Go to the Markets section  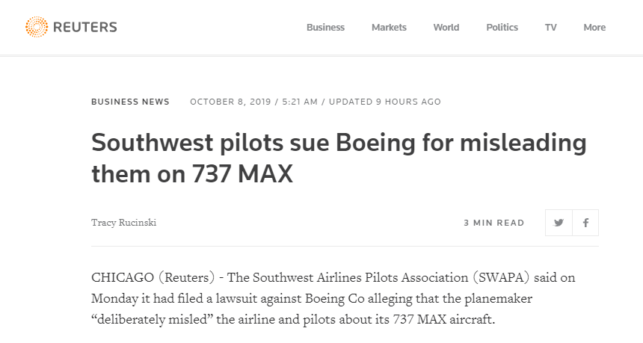coord(389,28)
